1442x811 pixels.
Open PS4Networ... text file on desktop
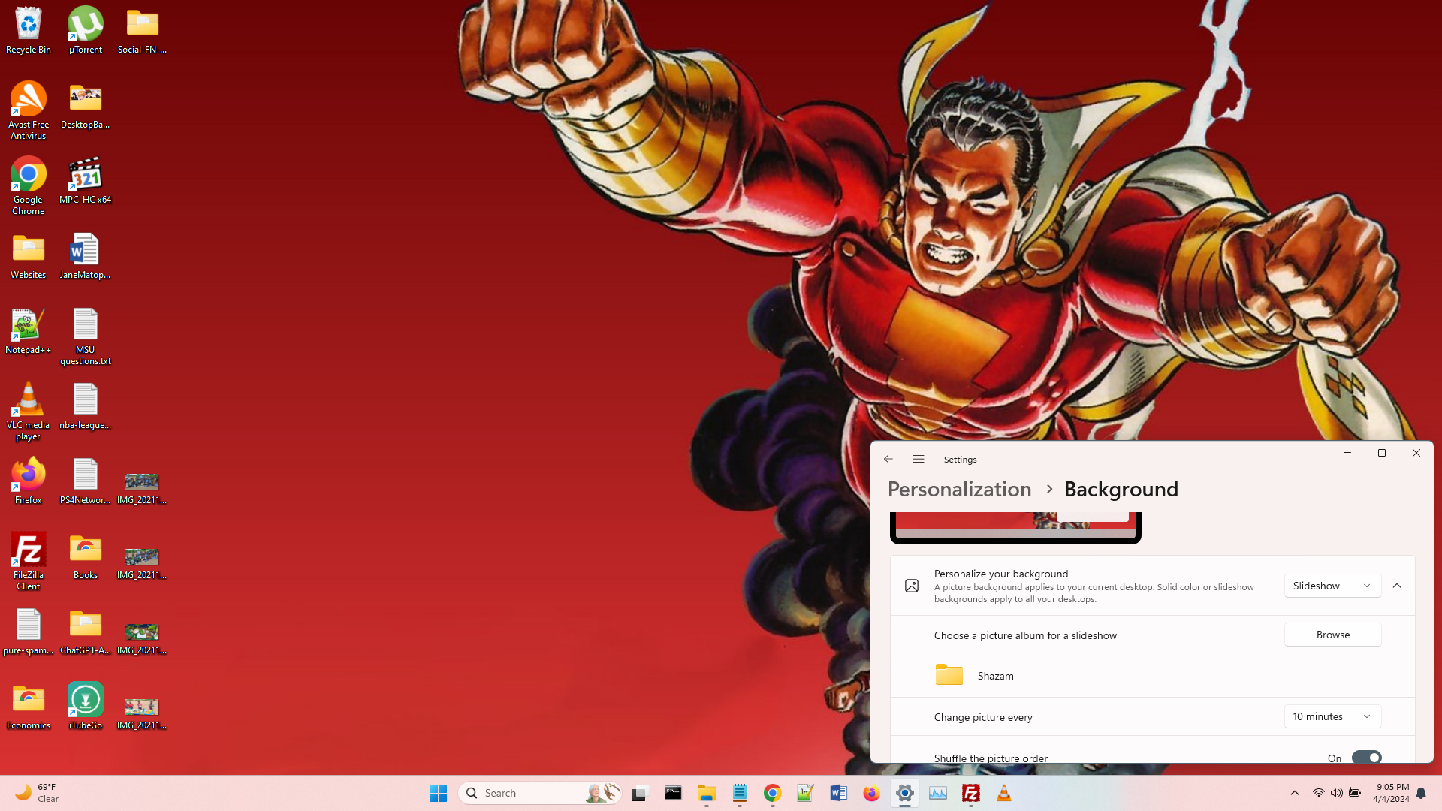[86, 481]
